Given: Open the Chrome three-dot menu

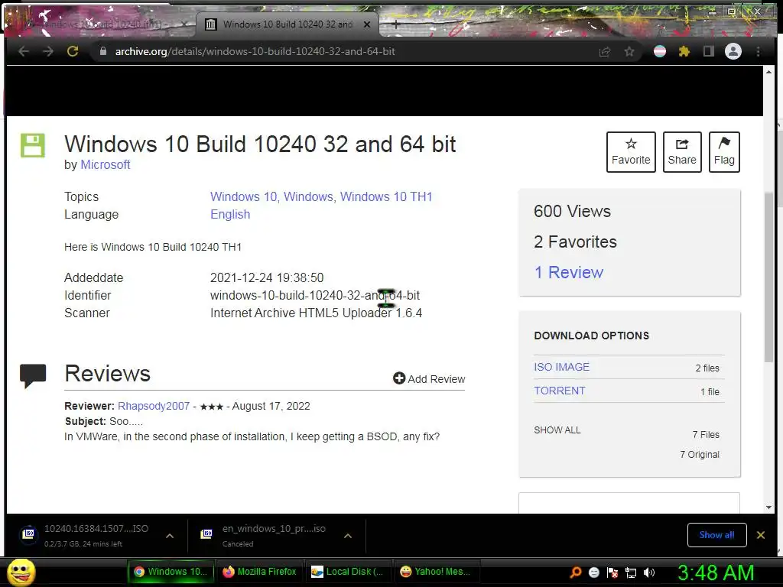Looking at the screenshot, I should (x=758, y=51).
